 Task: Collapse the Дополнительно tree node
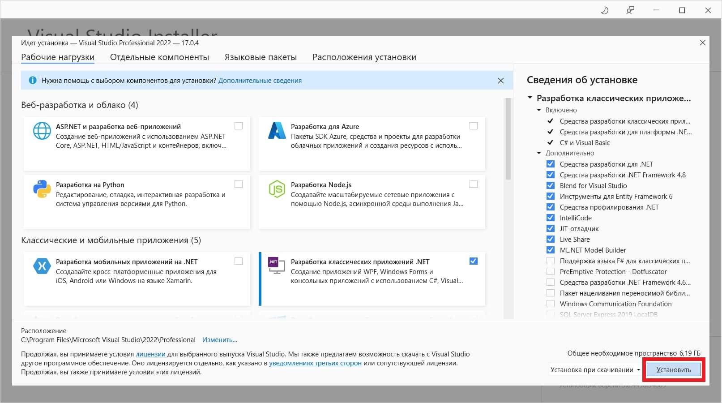(539, 153)
